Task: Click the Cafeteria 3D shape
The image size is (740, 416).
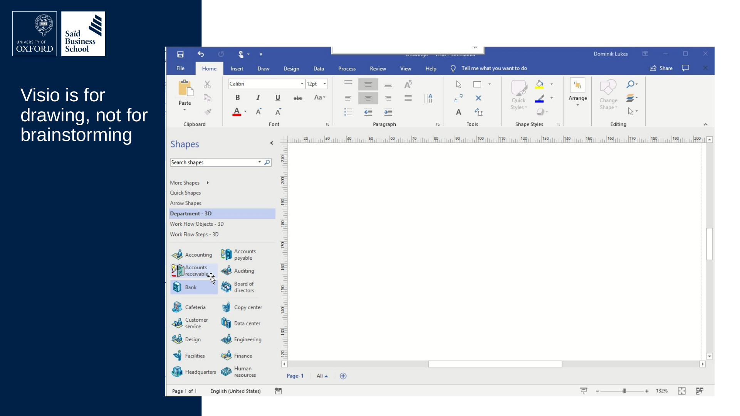Action: click(x=189, y=307)
